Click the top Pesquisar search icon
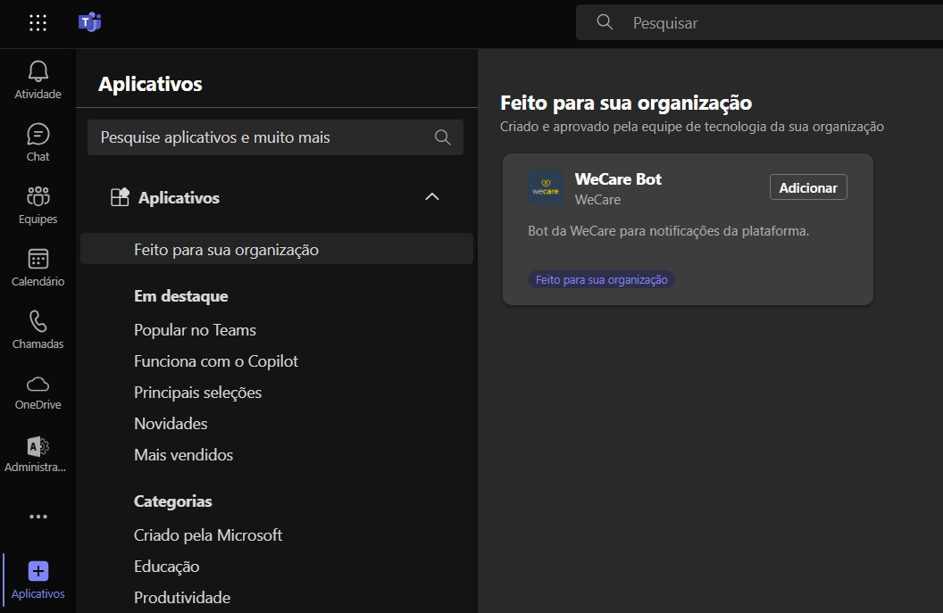 click(x=605, y=22)
